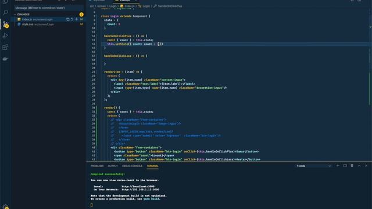Create a new terminal with plus icon

click(x=338, y=166)
